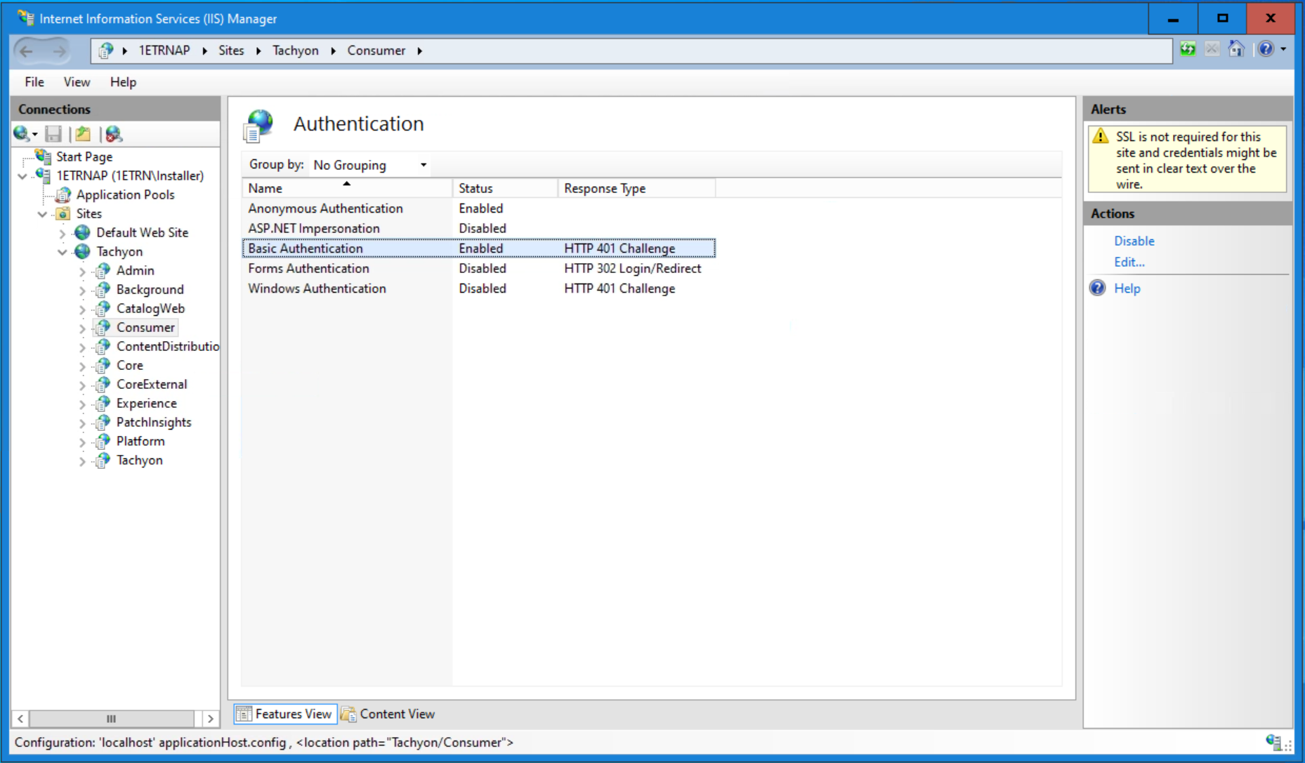
Task: Click the Up folder icon in Connections
Action: click(83, 134)
